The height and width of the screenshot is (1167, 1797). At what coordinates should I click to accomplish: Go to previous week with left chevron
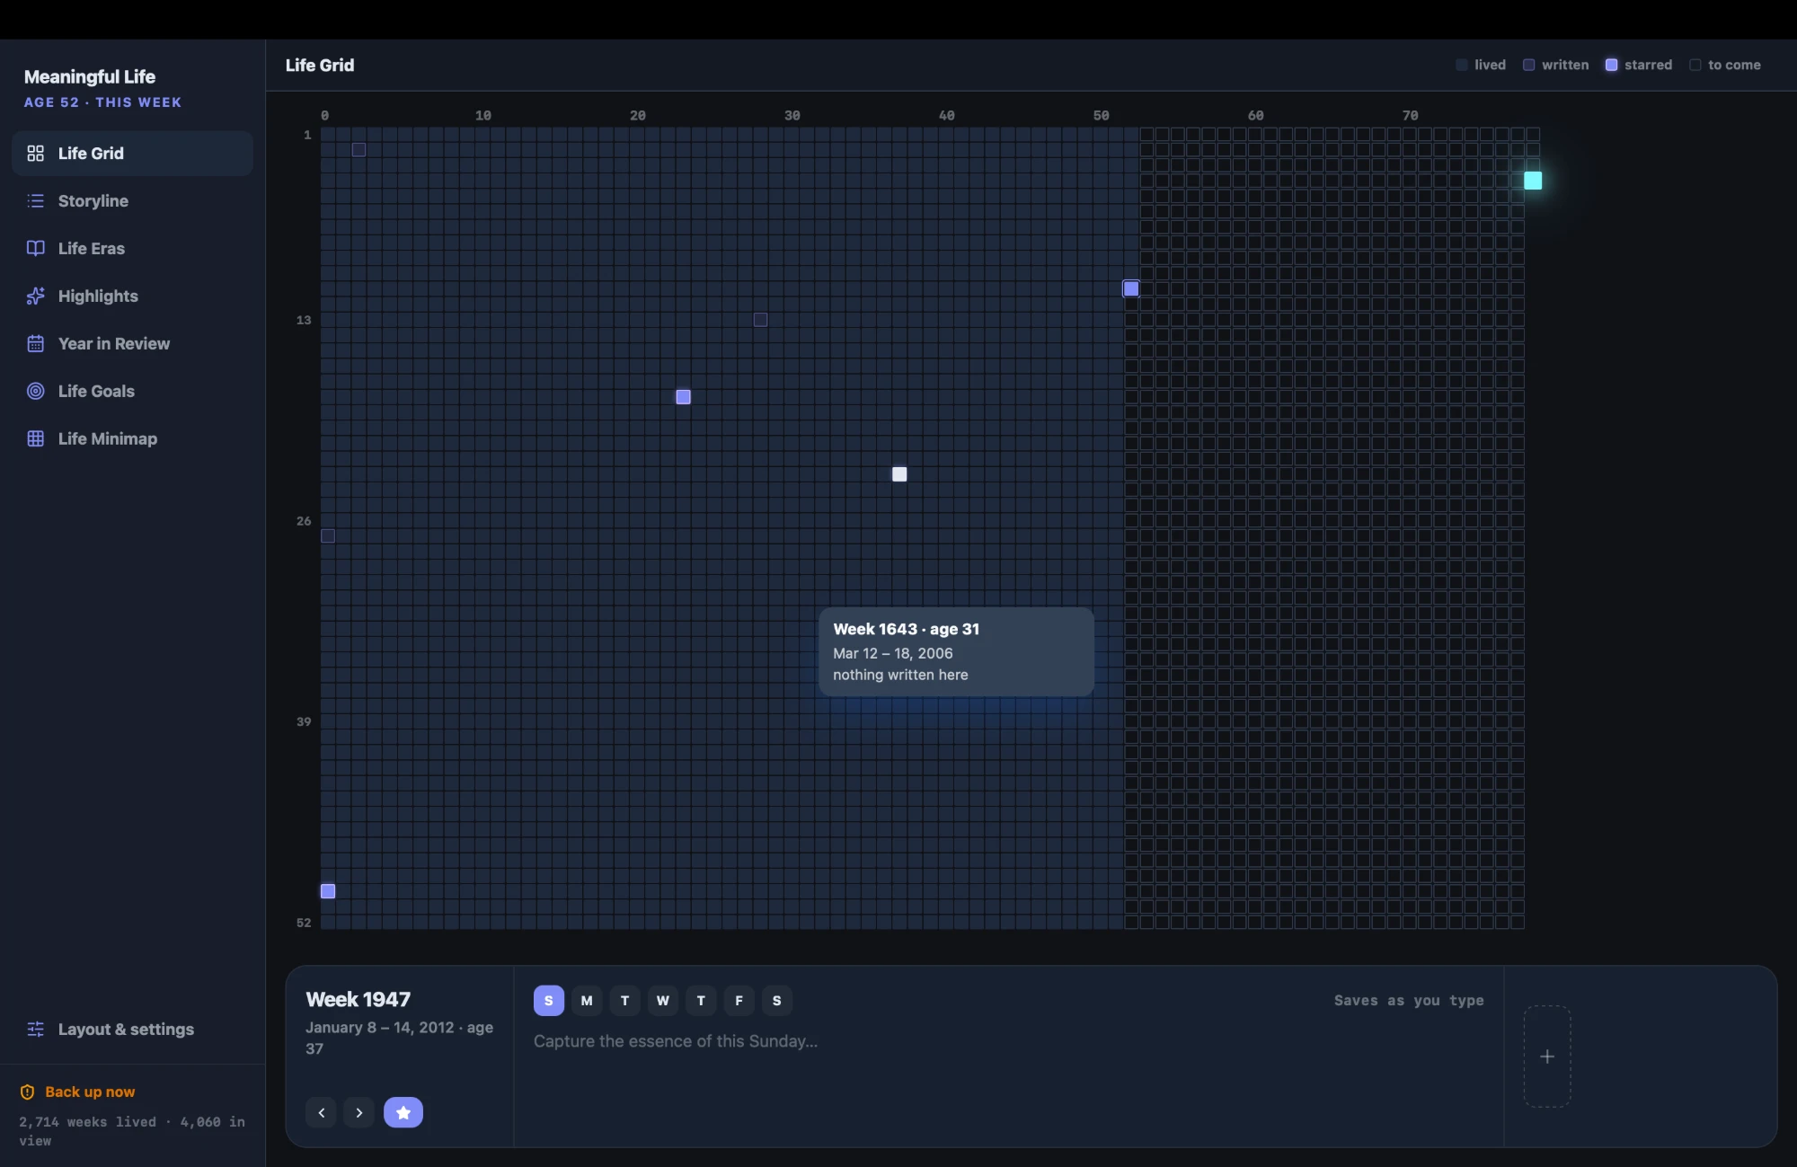click(322, 1113)
